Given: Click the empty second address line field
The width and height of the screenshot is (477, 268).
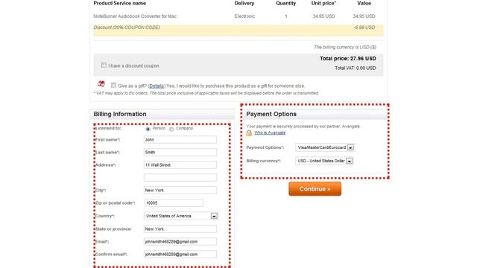Looking at the screenshot, I should coord(180,177).
